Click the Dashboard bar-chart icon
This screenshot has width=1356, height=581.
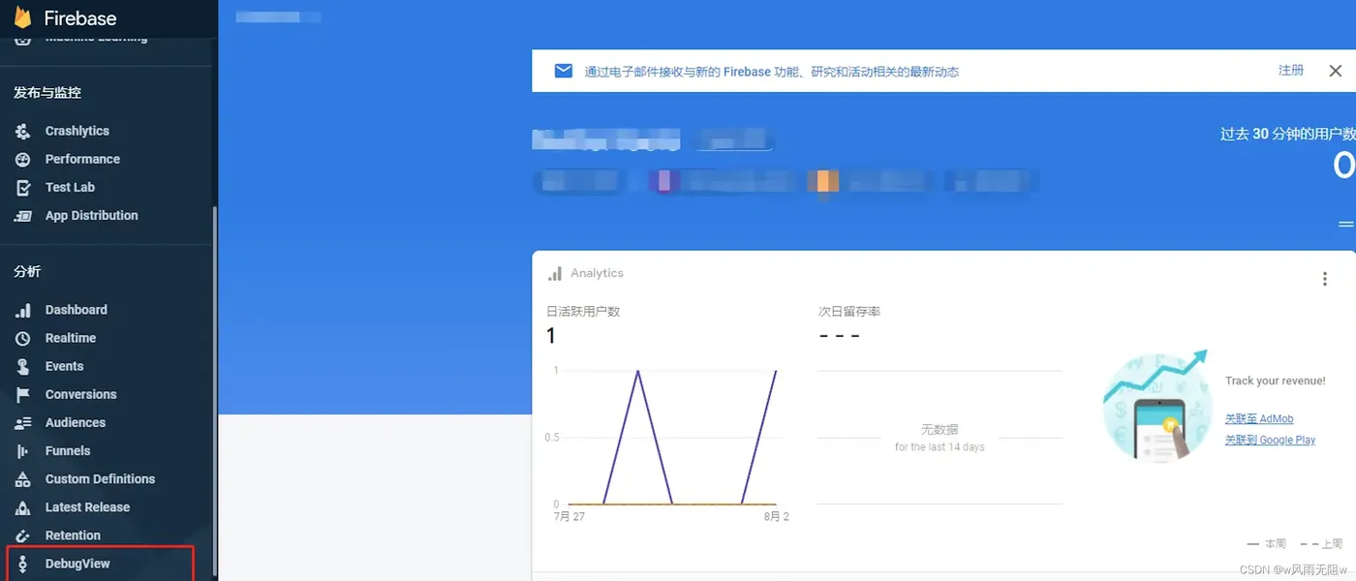[x=23, y=310]
